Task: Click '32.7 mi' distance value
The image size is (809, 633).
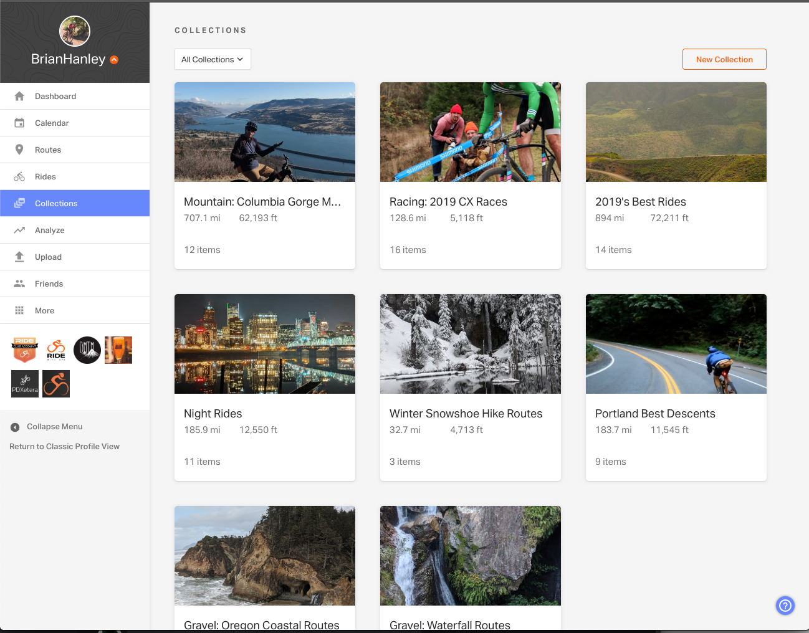Action: 405,430
